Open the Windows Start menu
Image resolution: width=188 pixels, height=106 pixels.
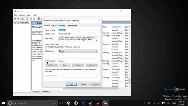point(4,103)
